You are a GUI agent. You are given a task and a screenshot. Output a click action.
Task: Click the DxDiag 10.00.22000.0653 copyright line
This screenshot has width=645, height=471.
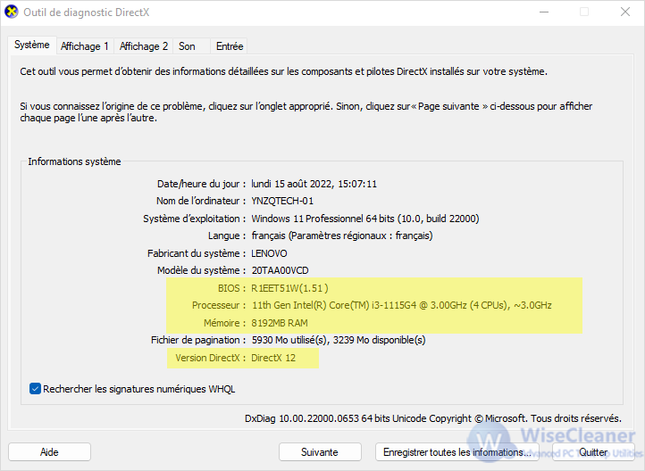(433, 418)
